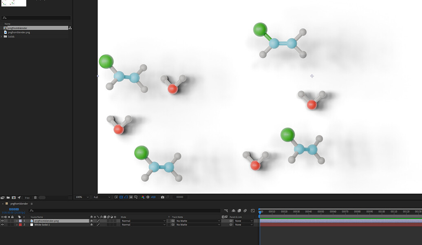Click the parent pick whip of layer 2

231,225
